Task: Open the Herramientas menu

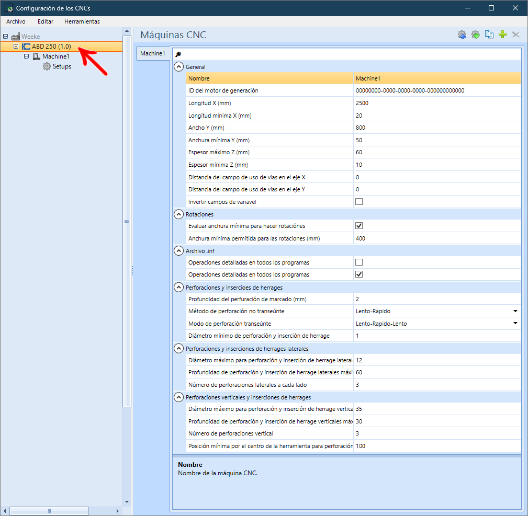Action: point(82,21)
